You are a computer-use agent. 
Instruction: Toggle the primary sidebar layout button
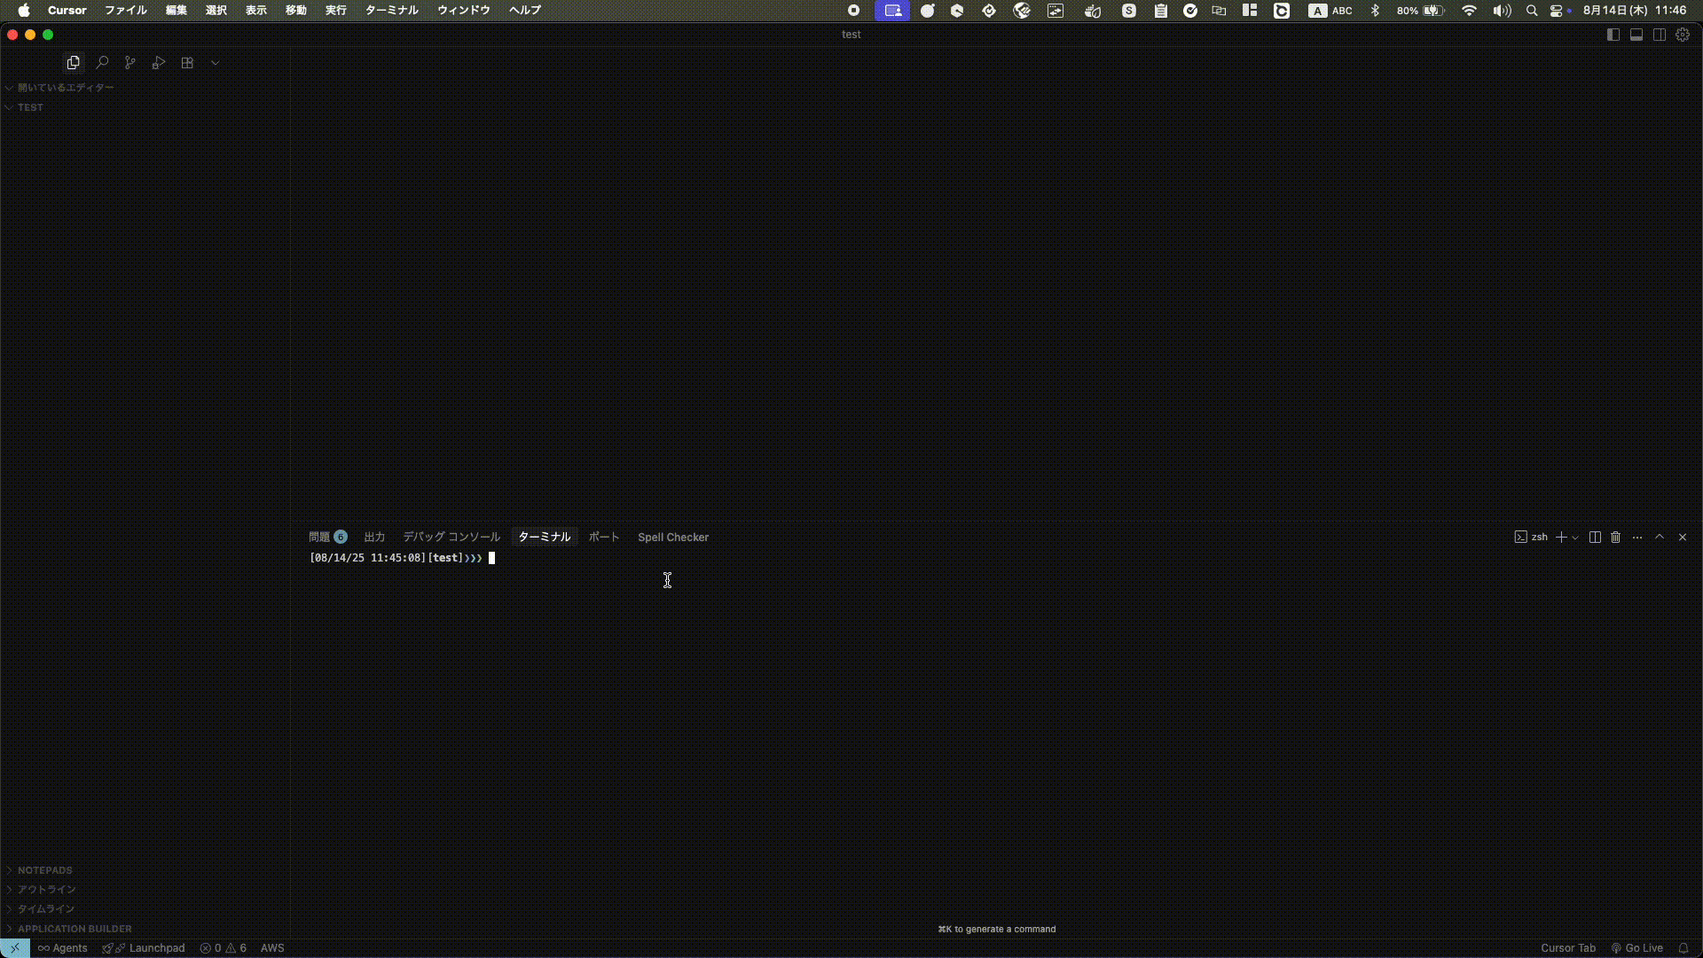click(x=1613, y=35)
